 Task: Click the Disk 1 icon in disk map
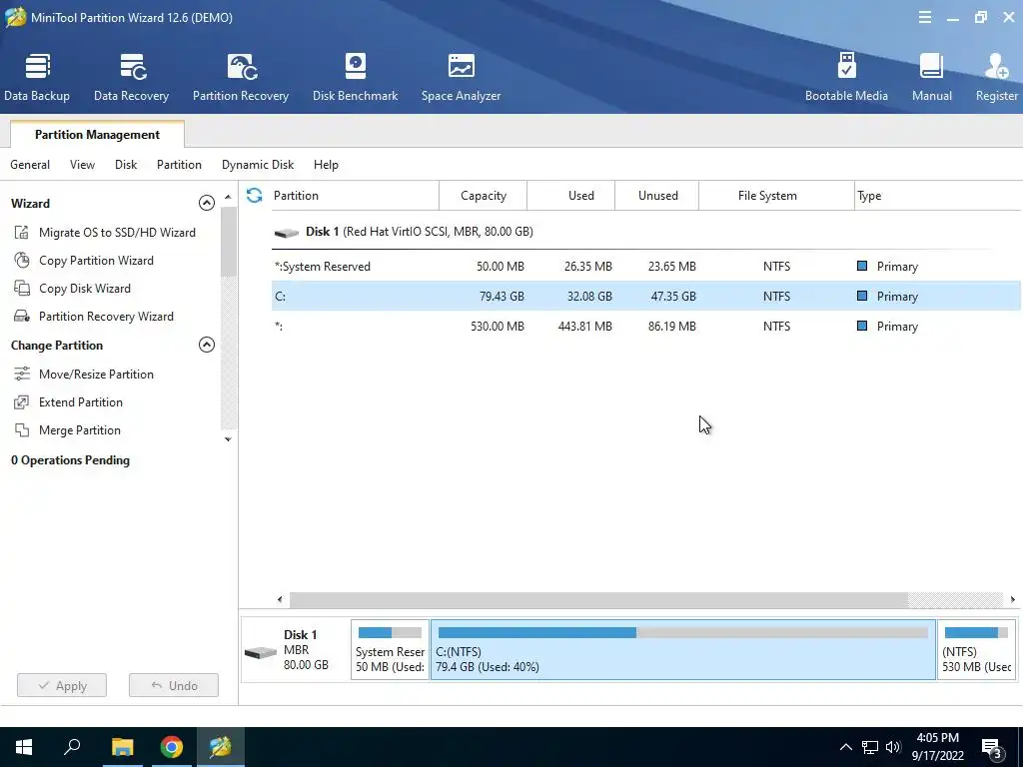click(261, 651)
